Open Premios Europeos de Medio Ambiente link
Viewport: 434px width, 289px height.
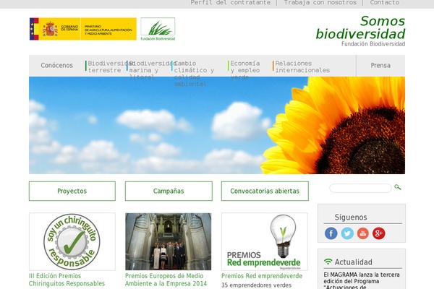[x=166, y=280]
